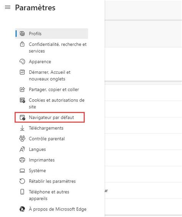Click the Apparence palette icon

click(x=22, y=62)
